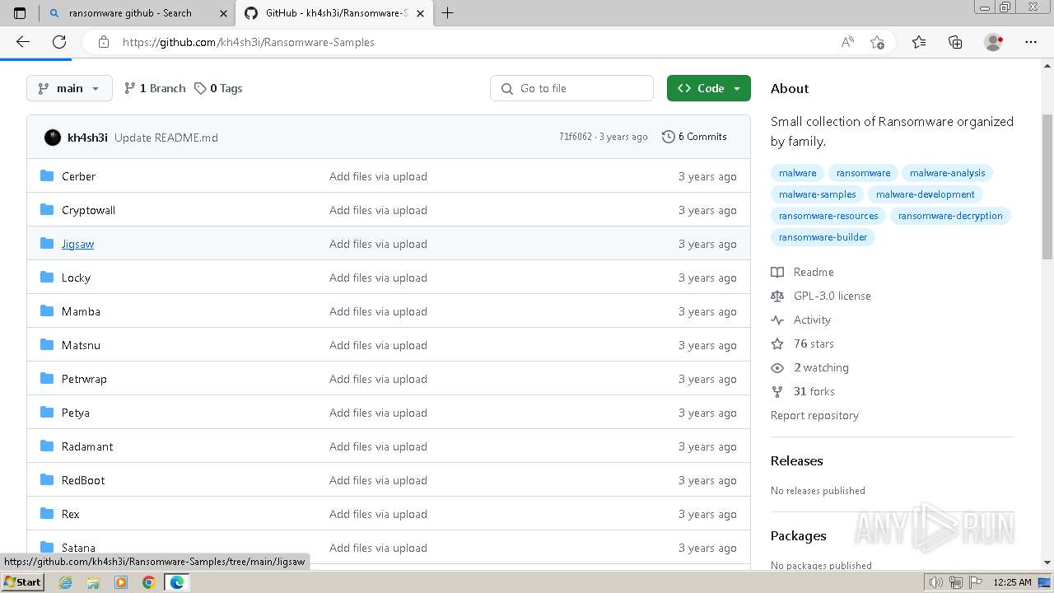View the GPL-3.0 license link
1054x593 pixels.
point(821,296)
